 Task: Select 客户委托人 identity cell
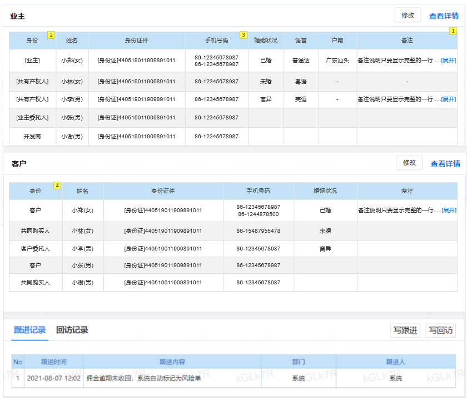tap(36, 249)
